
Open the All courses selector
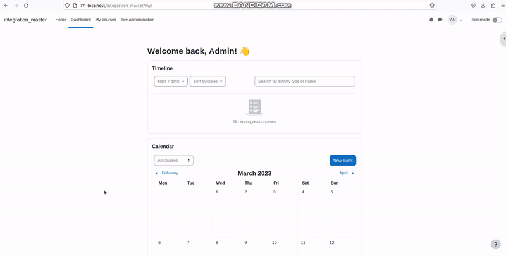point(173,161)
